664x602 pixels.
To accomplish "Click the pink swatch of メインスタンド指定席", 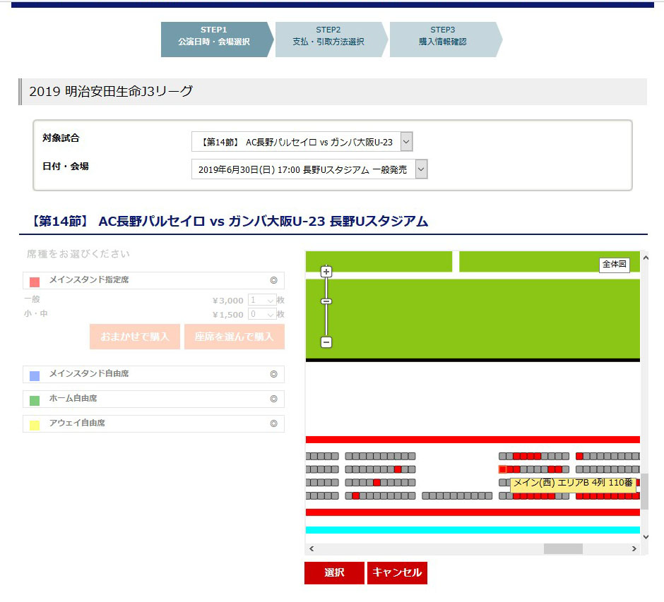I will (35, 282).
